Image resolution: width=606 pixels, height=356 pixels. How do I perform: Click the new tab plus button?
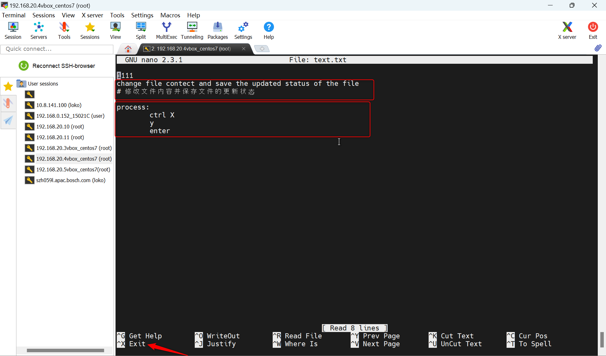(x=262, y=49)
